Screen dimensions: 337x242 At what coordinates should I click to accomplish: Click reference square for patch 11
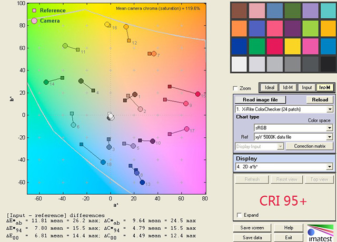pos(78,49)
